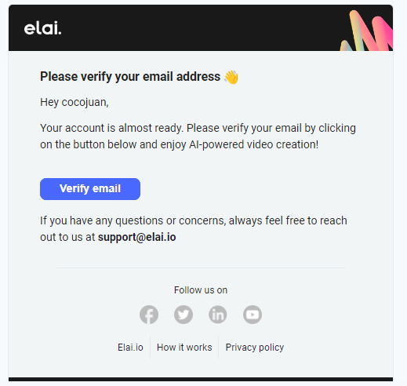
Task: Click the 'Follow us on' label
Action: coord(201,290)
